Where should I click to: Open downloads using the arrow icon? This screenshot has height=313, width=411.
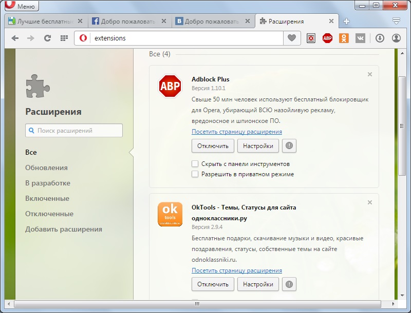(380, 38)
